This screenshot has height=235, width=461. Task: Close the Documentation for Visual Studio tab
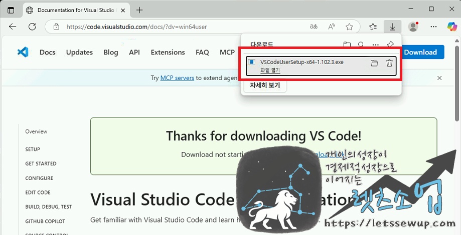123,10
